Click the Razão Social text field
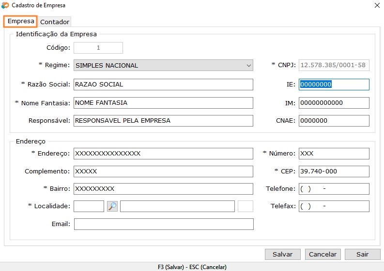 163,85
